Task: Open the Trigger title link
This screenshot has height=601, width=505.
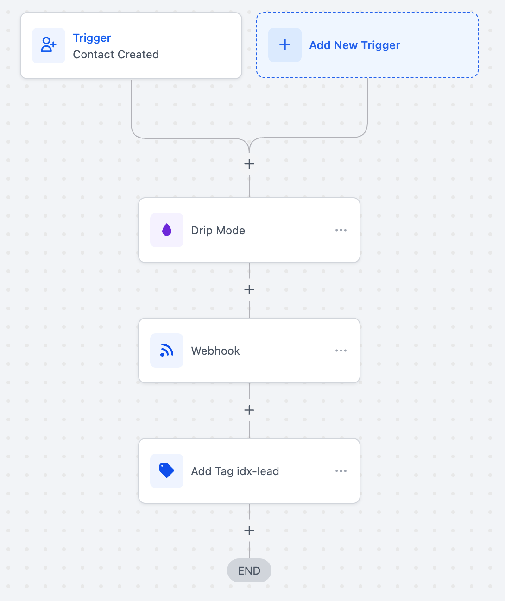Action: (92, 38)
